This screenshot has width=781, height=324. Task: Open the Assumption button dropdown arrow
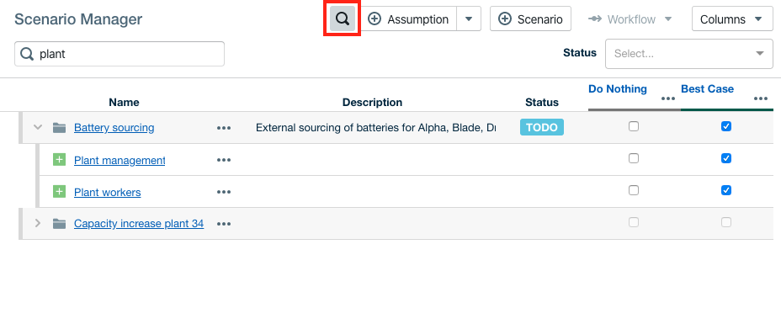(469, 19)
